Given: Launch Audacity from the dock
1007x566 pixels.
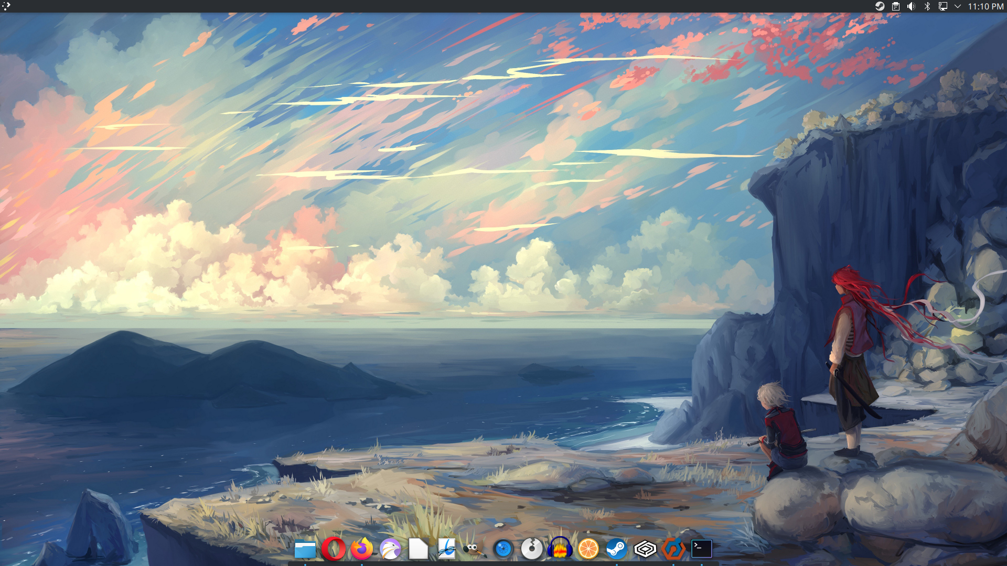Looking at the screenshot, I should [560, 549].
